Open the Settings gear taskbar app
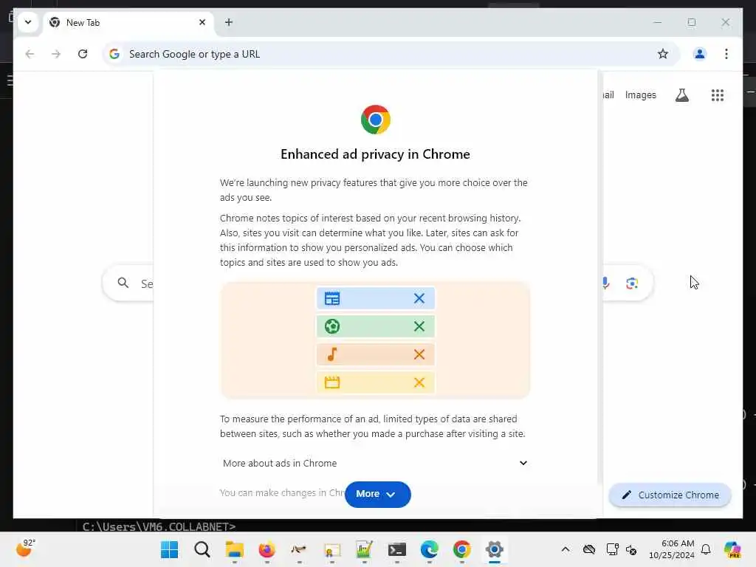756x567 pixels. click(494, 549)
